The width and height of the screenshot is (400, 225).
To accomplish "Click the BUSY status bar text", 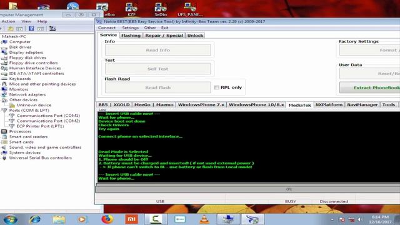I will (x=290, y=201).
